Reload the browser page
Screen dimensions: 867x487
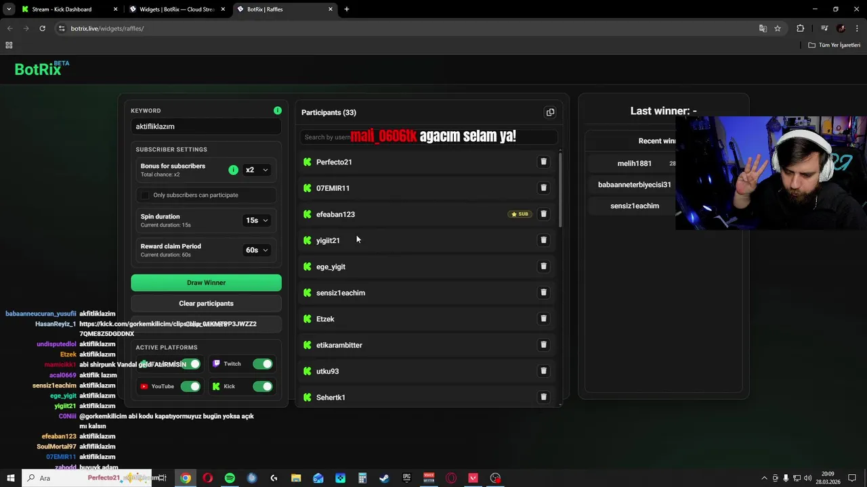[42, 28]
